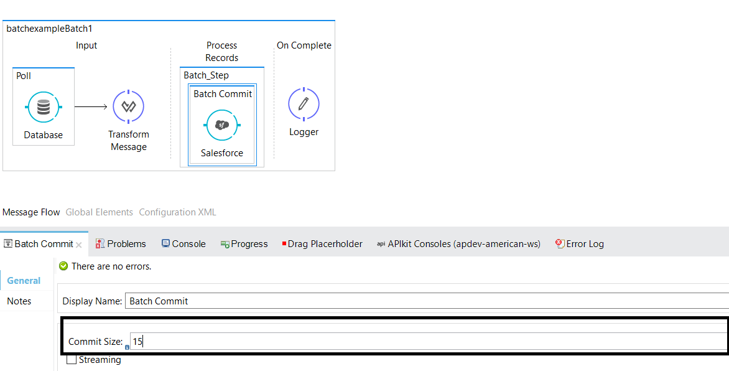Select the Poll scope title
The image size is (729, 371).
click(x=24, y=75)
